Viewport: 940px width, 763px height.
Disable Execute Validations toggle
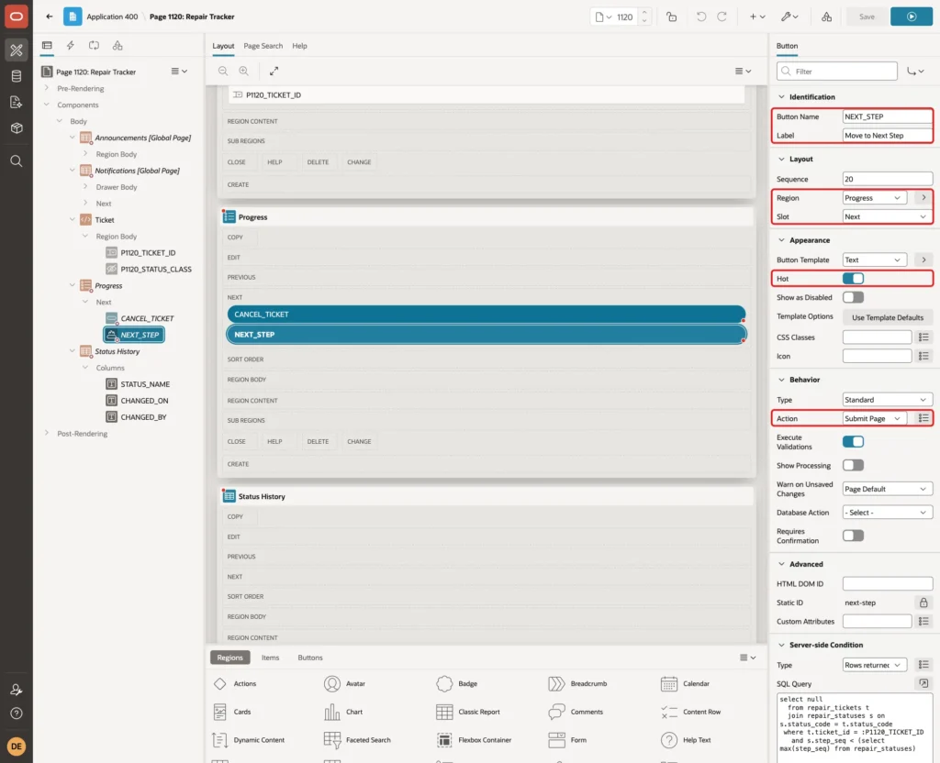pyautogui.click(x=853, y=442)
